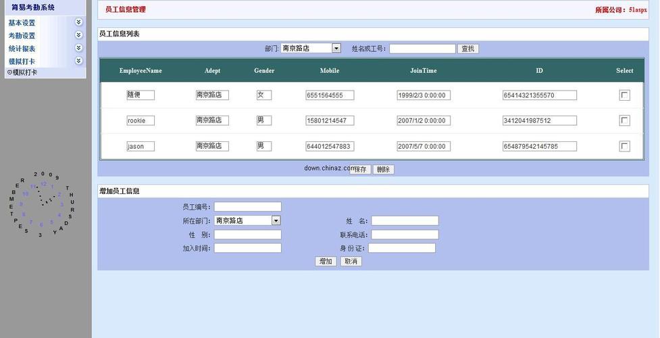Edit department field in jason row

point(212,146)
